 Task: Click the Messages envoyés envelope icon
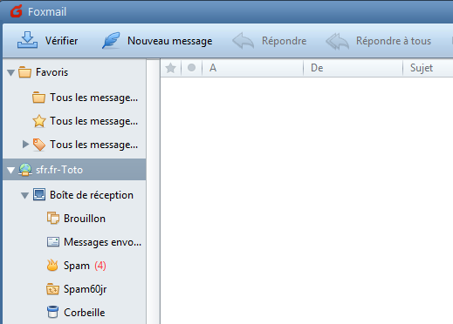pyautogui.click(x=53, y=242)
